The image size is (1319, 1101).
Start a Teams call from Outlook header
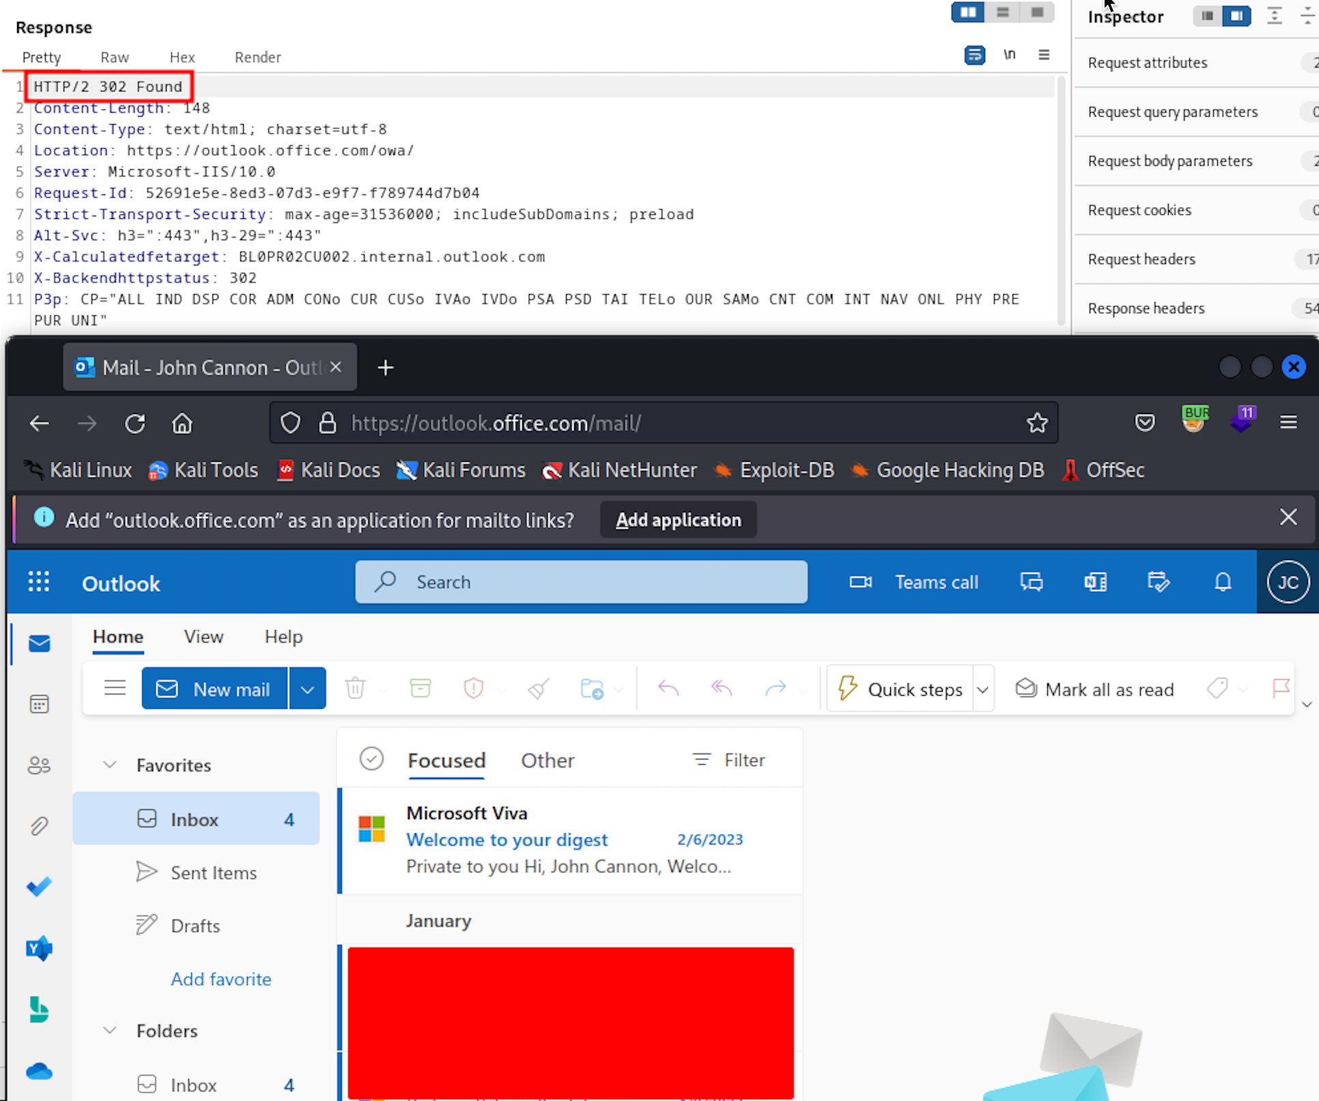[914, 582]
